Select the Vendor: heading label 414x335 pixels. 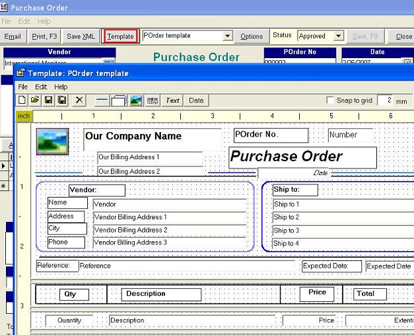(97, 190)
